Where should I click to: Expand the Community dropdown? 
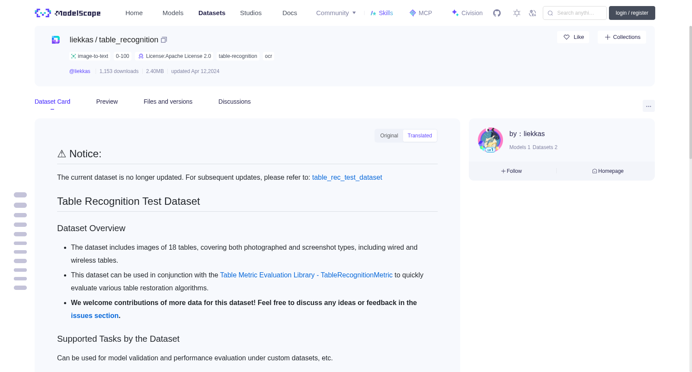click(x=336, y=13)
